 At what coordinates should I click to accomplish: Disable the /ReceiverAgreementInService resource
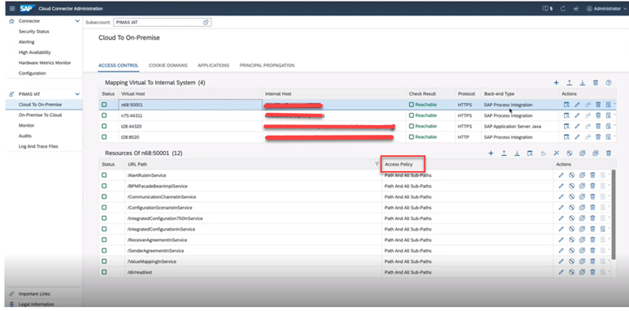tap(571, 240)
